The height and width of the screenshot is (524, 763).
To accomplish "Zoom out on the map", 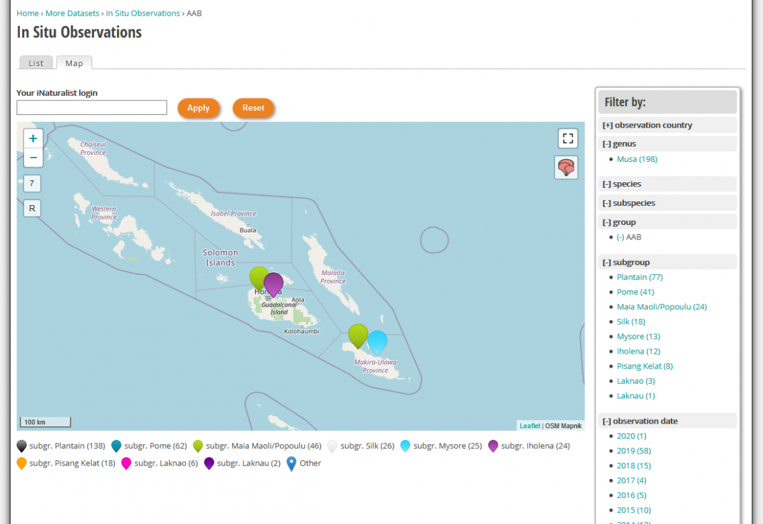I will pos(33,158).
